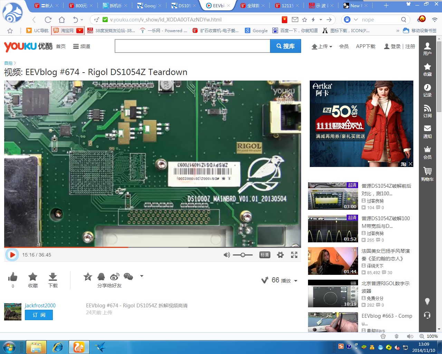This screenshot has width=442, height=354.
Task: Expand more share options arrow
Action: pos(142,276)
